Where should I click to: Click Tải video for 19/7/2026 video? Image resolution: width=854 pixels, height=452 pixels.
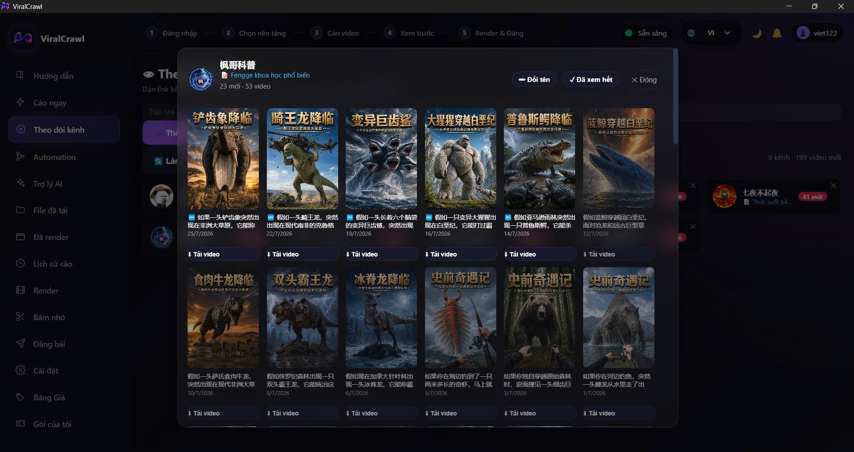click(381, 254)
